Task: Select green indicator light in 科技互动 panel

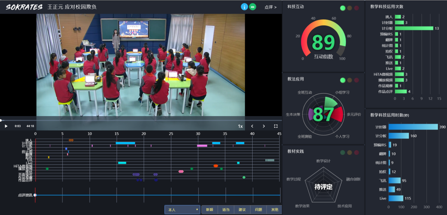Action: [343, 8]
